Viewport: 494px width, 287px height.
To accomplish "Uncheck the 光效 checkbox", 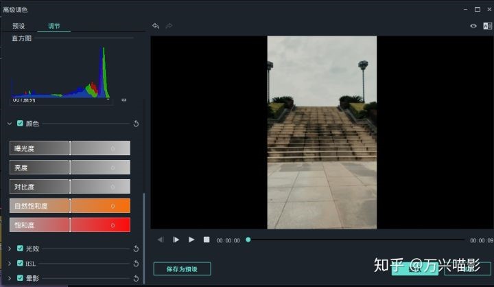I will 20,249.
